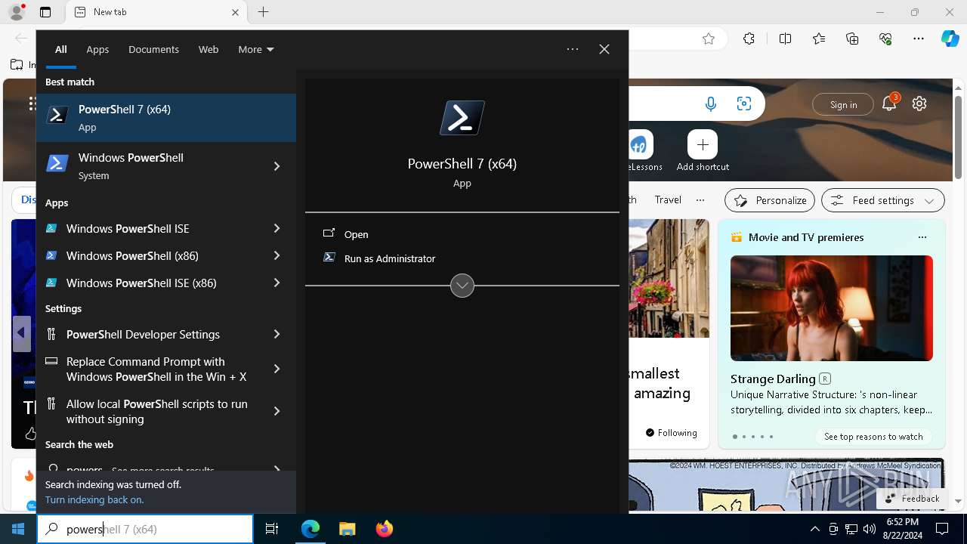Open PowerShell 7 (x64) best match result
The width and height of the screenshot is (967, 544).
(166, 118)
